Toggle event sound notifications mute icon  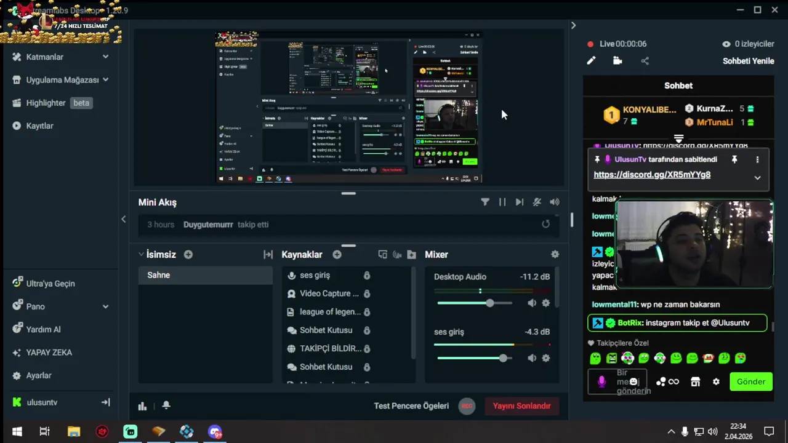(537, 202)
